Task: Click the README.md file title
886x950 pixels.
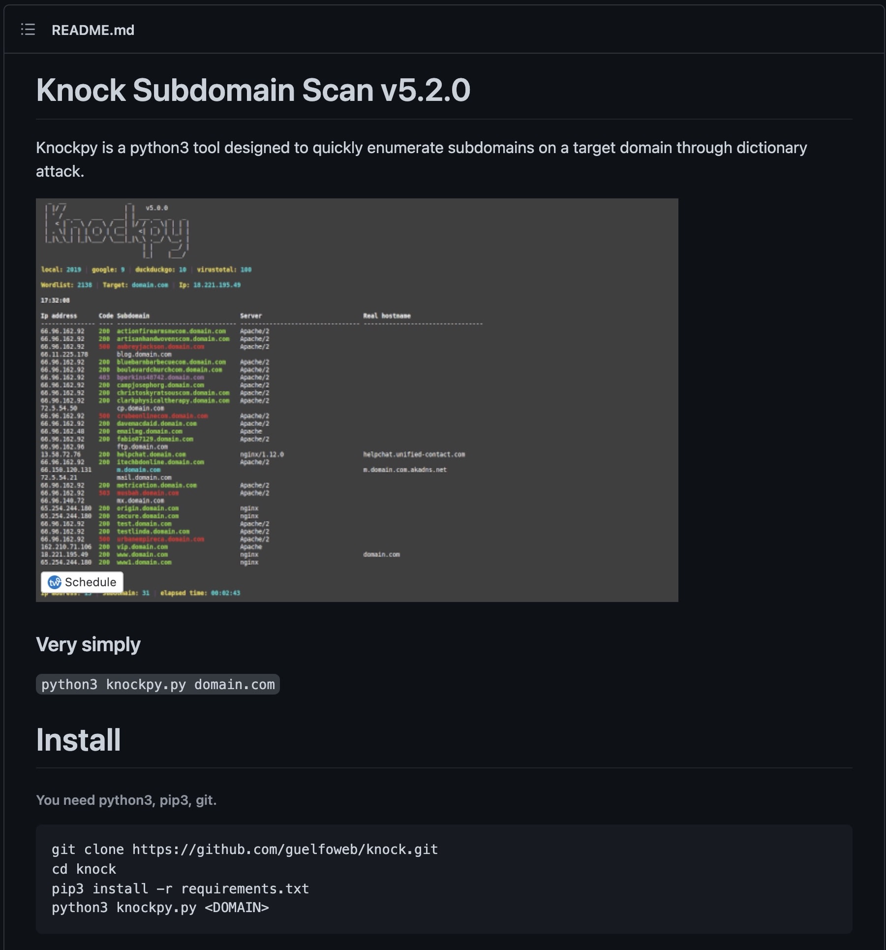Action: (93, 30)
